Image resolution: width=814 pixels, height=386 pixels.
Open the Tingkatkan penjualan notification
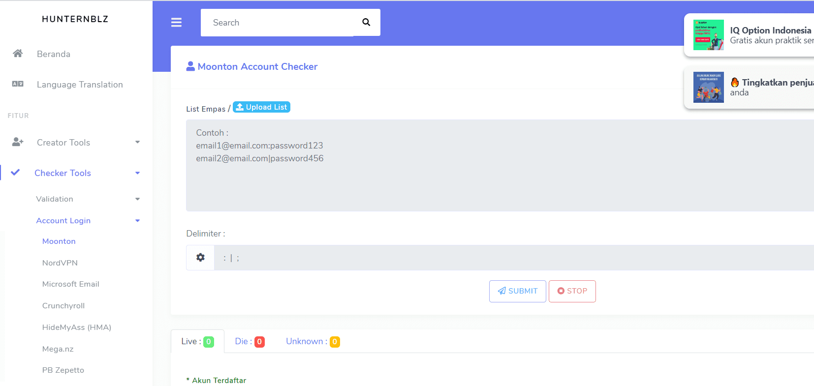(x=749, y=88)
